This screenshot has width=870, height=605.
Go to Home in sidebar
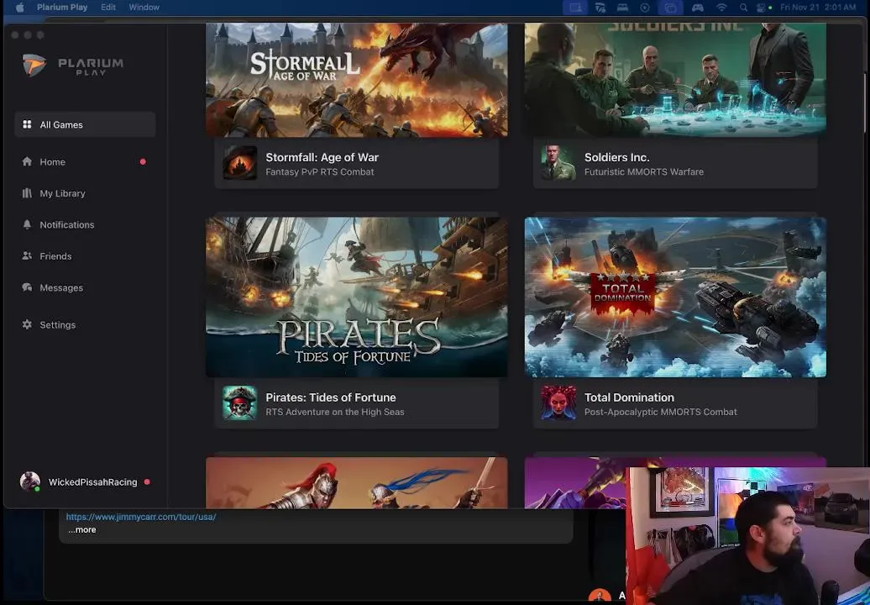(x=85, y=161)
